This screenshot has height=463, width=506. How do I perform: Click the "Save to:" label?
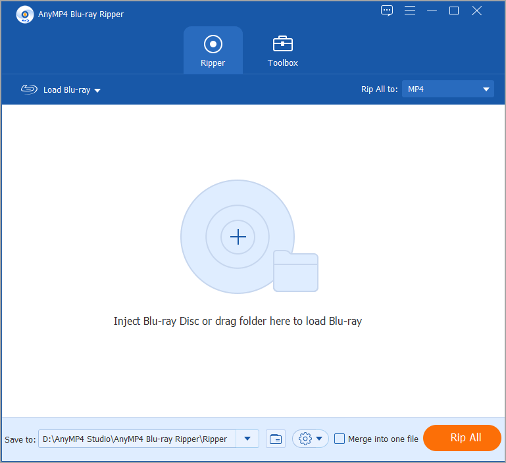point(20,439)
